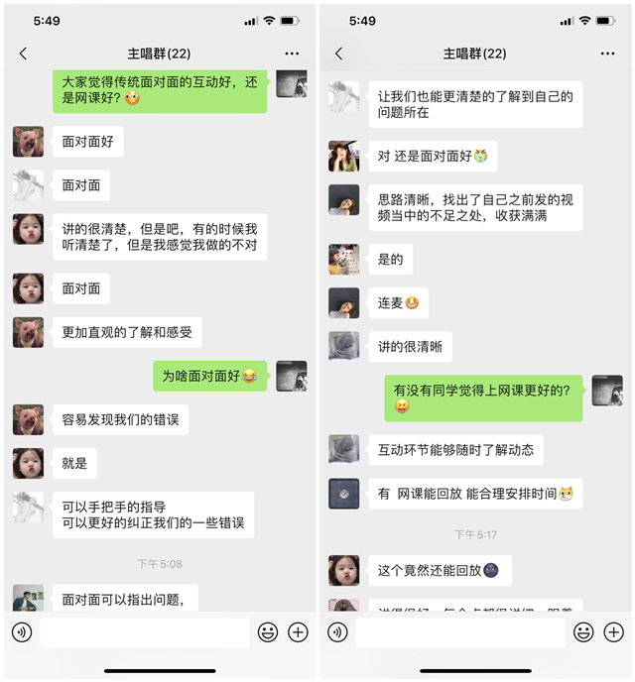This screenshot has width=635, height=682.
Task: Tap the back arrow in left chat
Action: click(x=23, y=54)
